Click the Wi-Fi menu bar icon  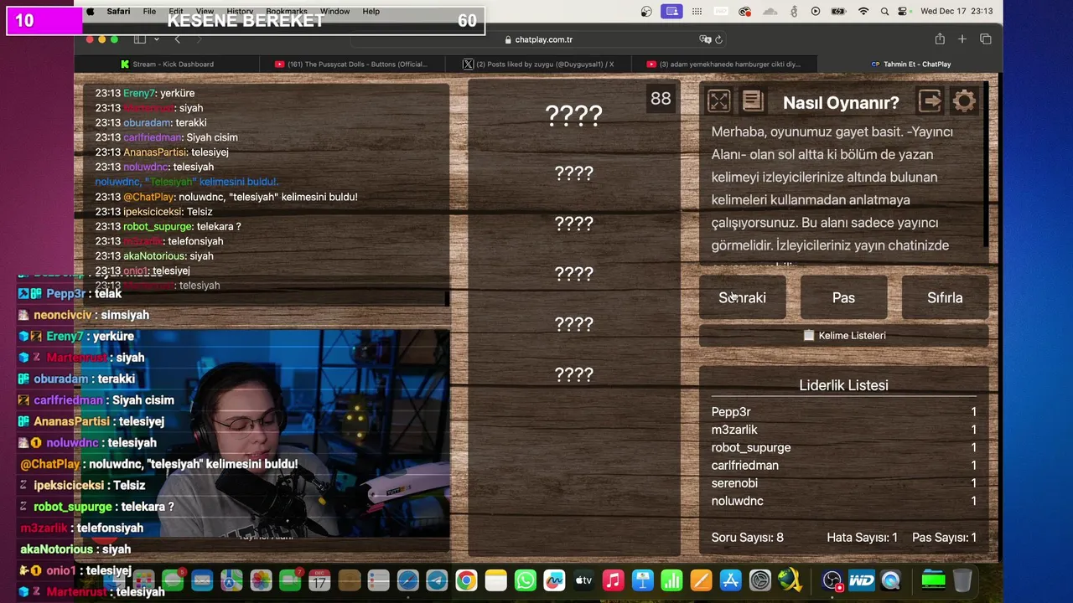point(863,11)
